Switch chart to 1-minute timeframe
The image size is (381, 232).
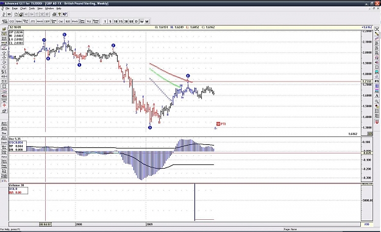[x=105, y=21]
